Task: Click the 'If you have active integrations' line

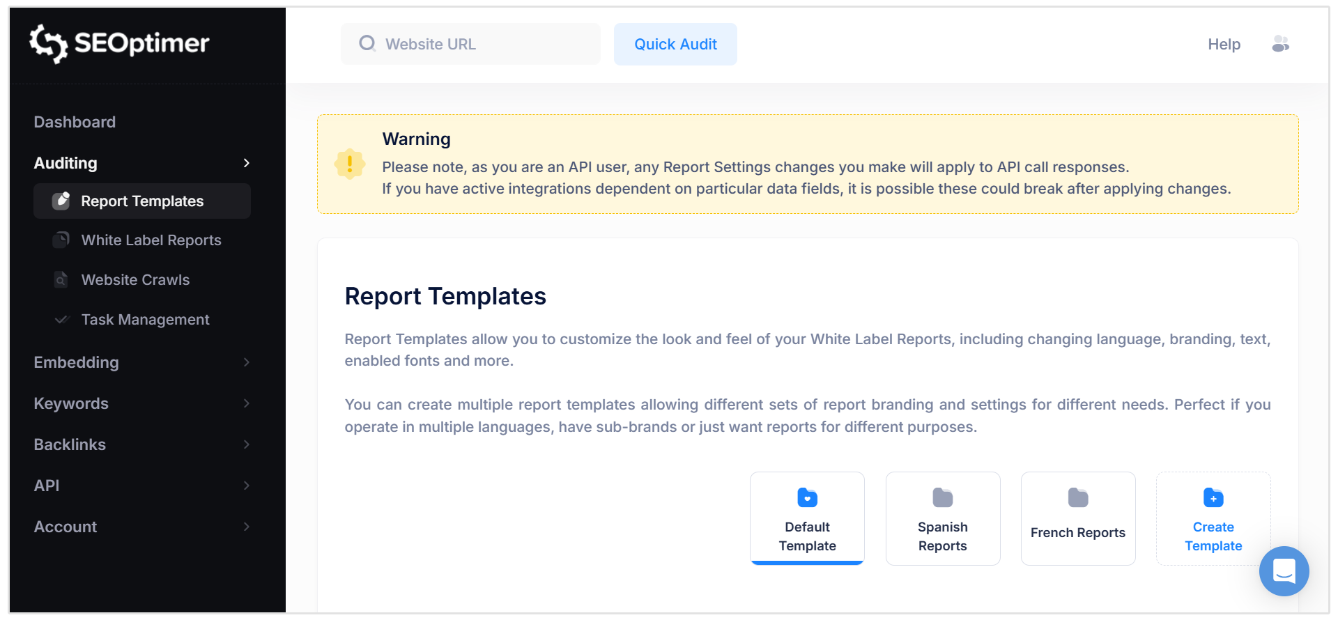Action: click(806, 189)
